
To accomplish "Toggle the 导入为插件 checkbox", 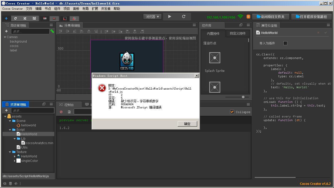I will tap(285, 43).
